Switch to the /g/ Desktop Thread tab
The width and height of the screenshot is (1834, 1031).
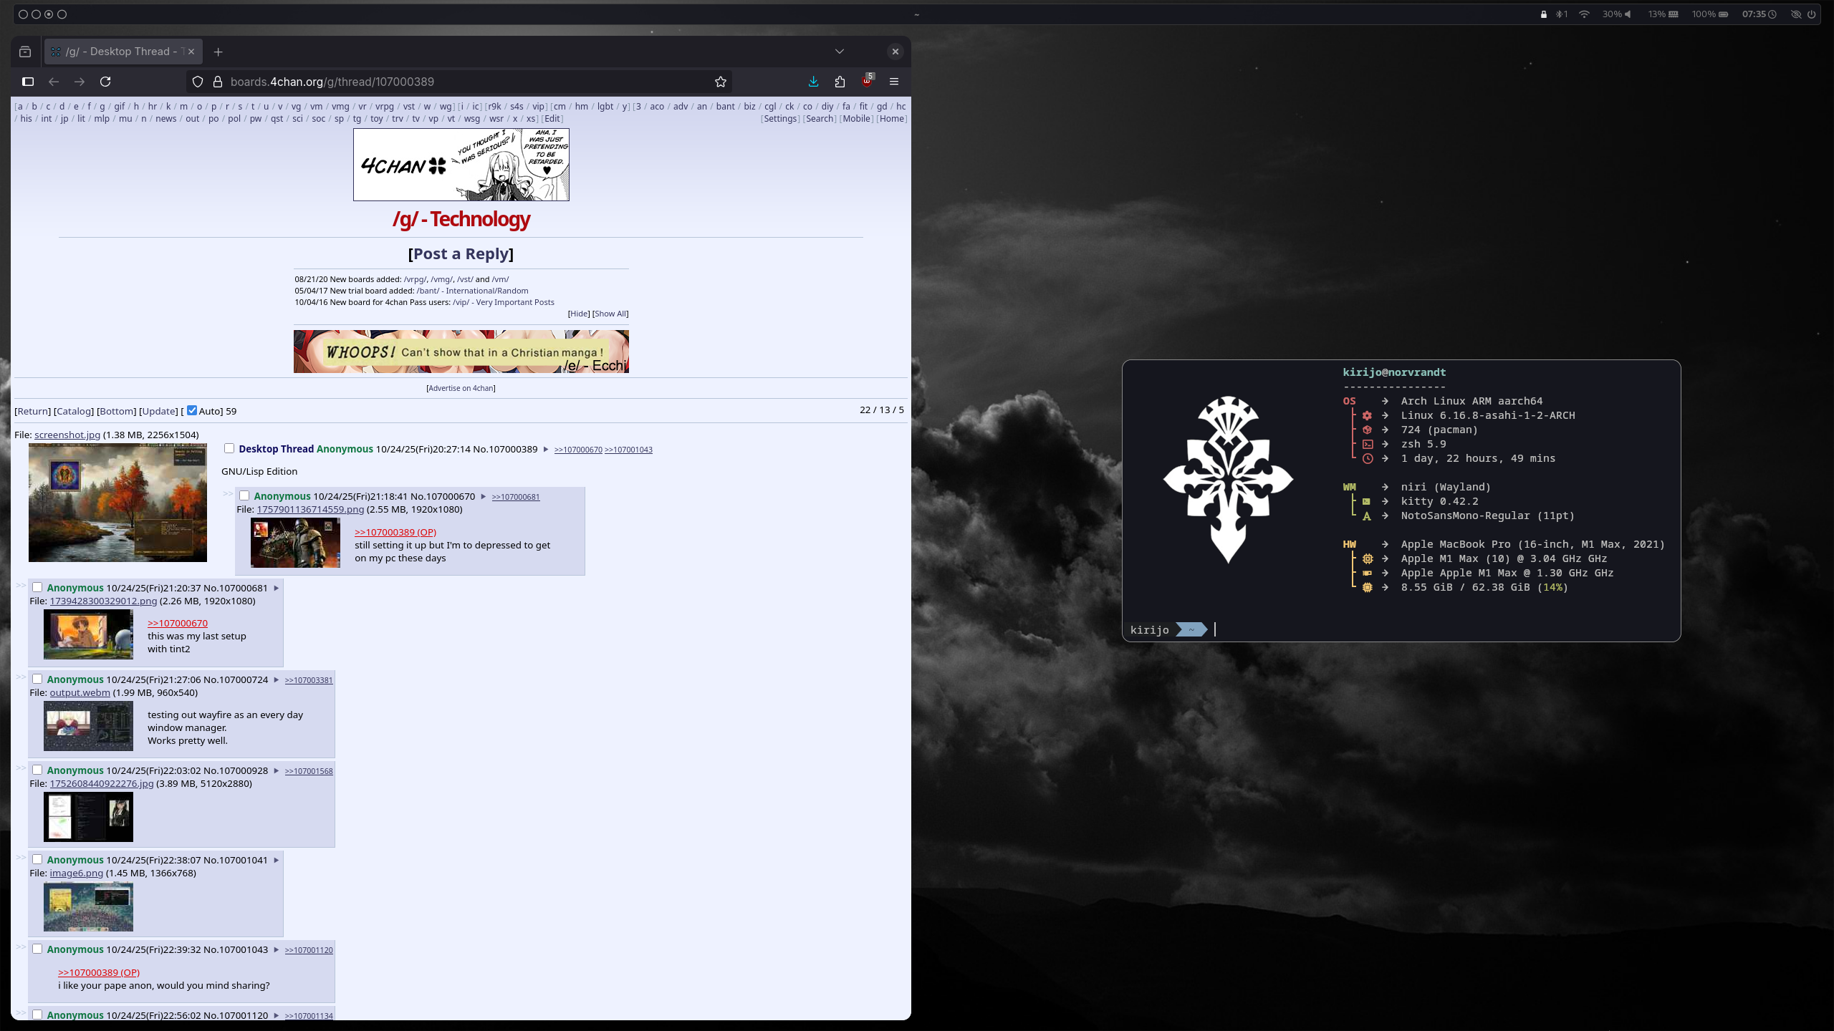[x=122, y=52]
